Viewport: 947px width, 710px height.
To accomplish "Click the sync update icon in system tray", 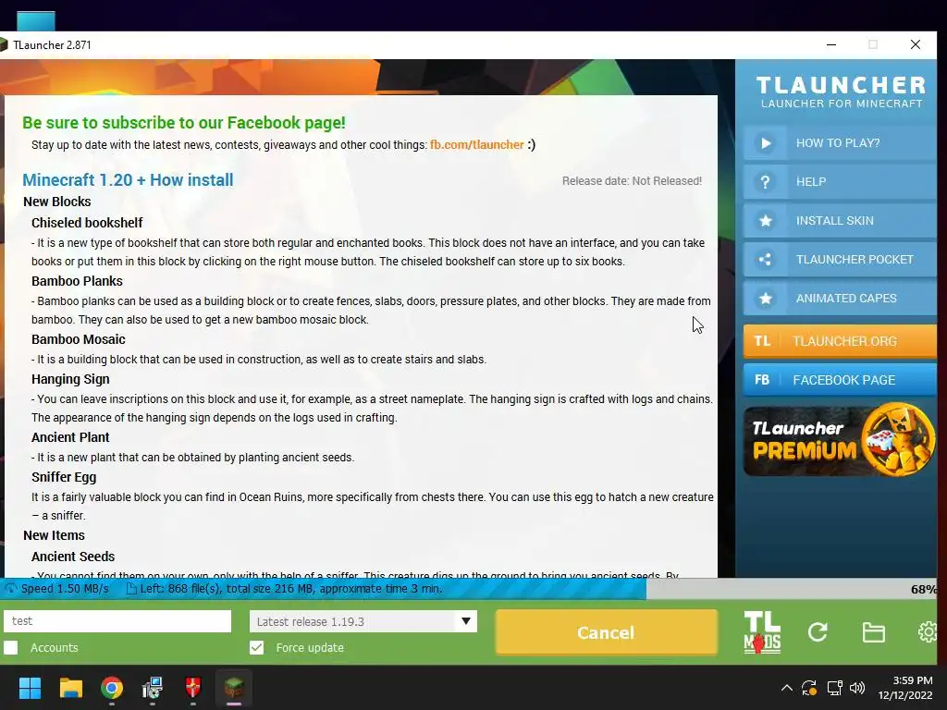I will pos(809,688).
